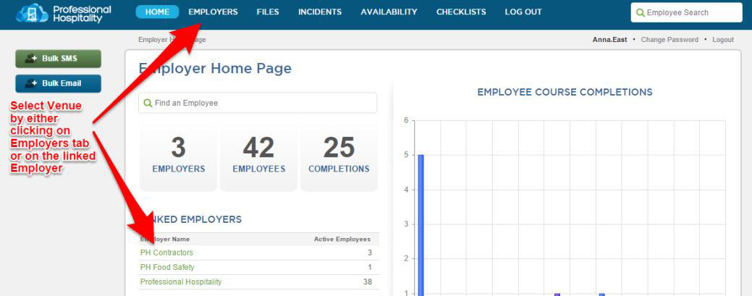Open the Home tab
Screen dimensions: 752x296
(157, 12)
